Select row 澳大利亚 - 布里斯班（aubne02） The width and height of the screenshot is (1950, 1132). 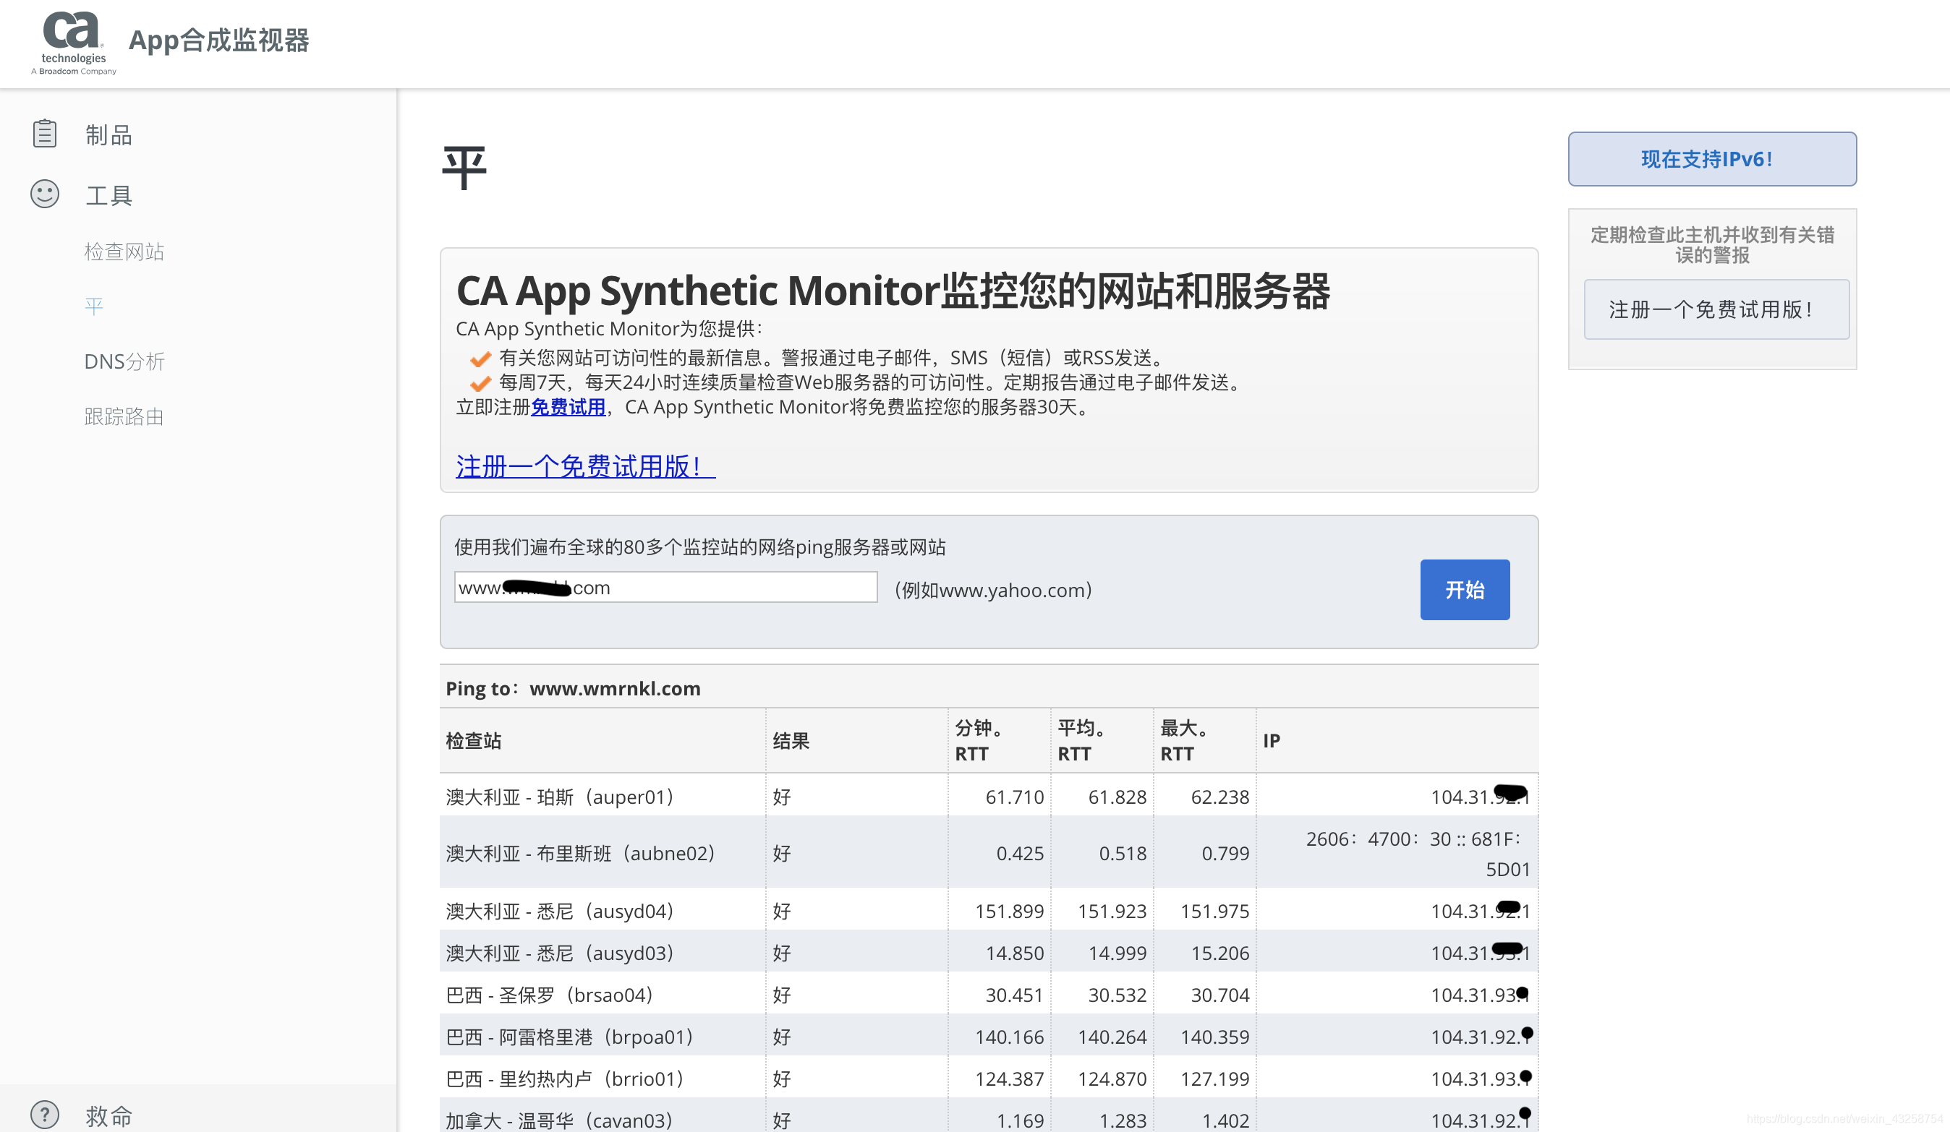coord(989,853)
